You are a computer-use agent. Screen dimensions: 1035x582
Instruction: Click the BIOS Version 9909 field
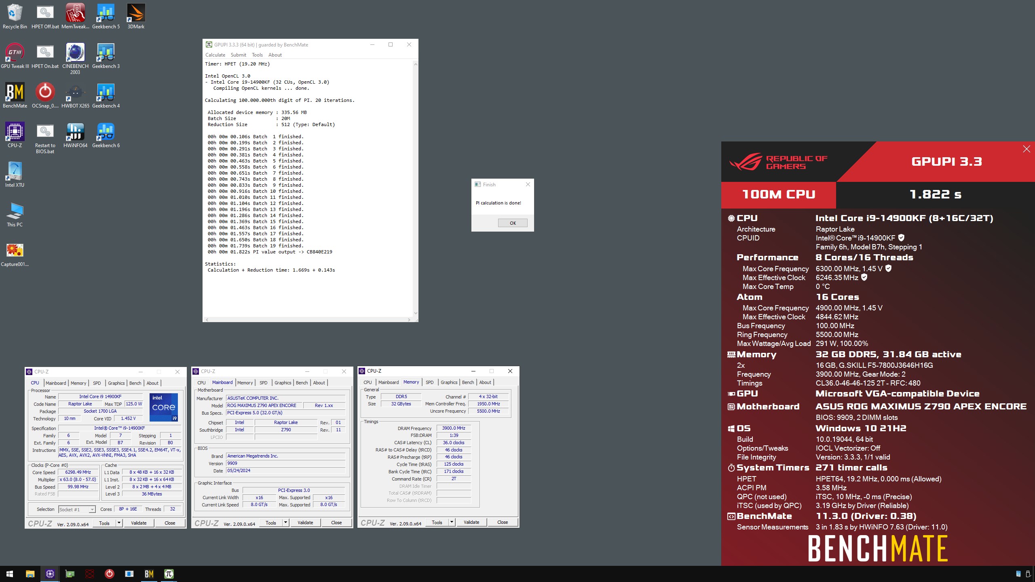pyautogui.click(x=285, y=464)
